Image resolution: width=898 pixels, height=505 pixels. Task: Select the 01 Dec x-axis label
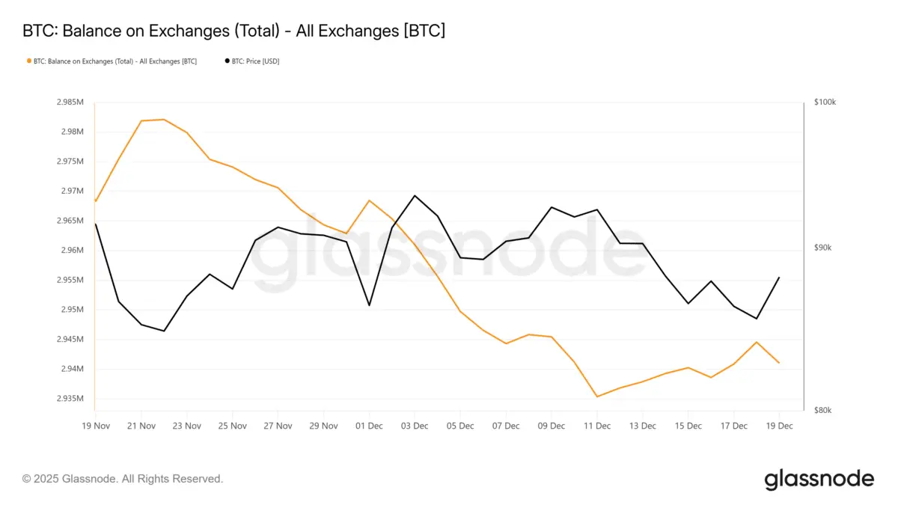click(369, 426)
